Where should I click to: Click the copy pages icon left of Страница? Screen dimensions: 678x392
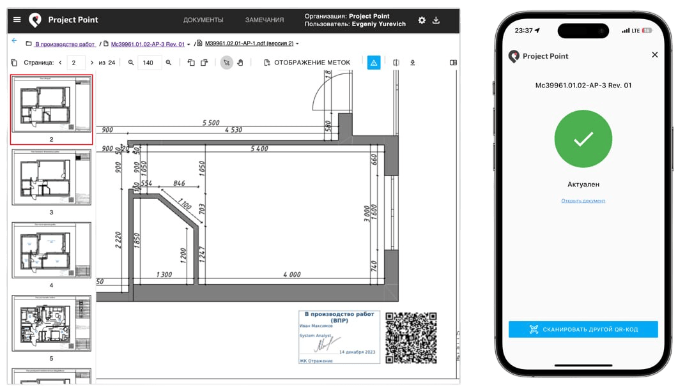14,63
